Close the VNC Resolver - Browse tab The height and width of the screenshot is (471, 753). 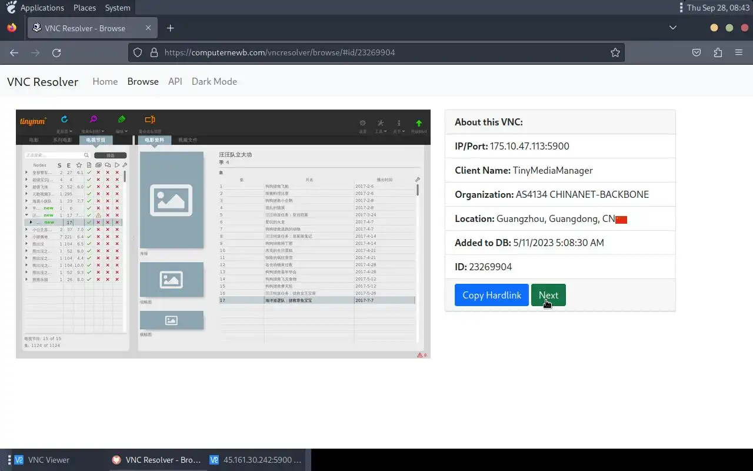[148, 28]
